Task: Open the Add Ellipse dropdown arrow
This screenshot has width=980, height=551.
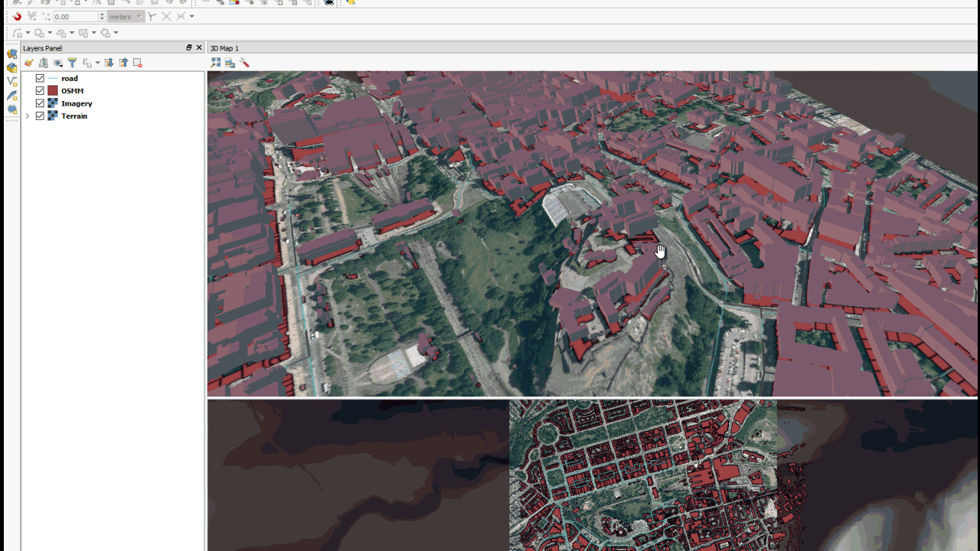Action: [72, 33]
